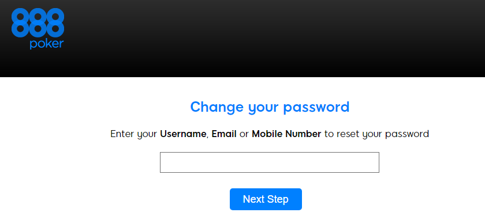Viewport: 485px width, 220px height.
Task: Click the middle blue 8 in the logo
Action: [x=38, y=22]
